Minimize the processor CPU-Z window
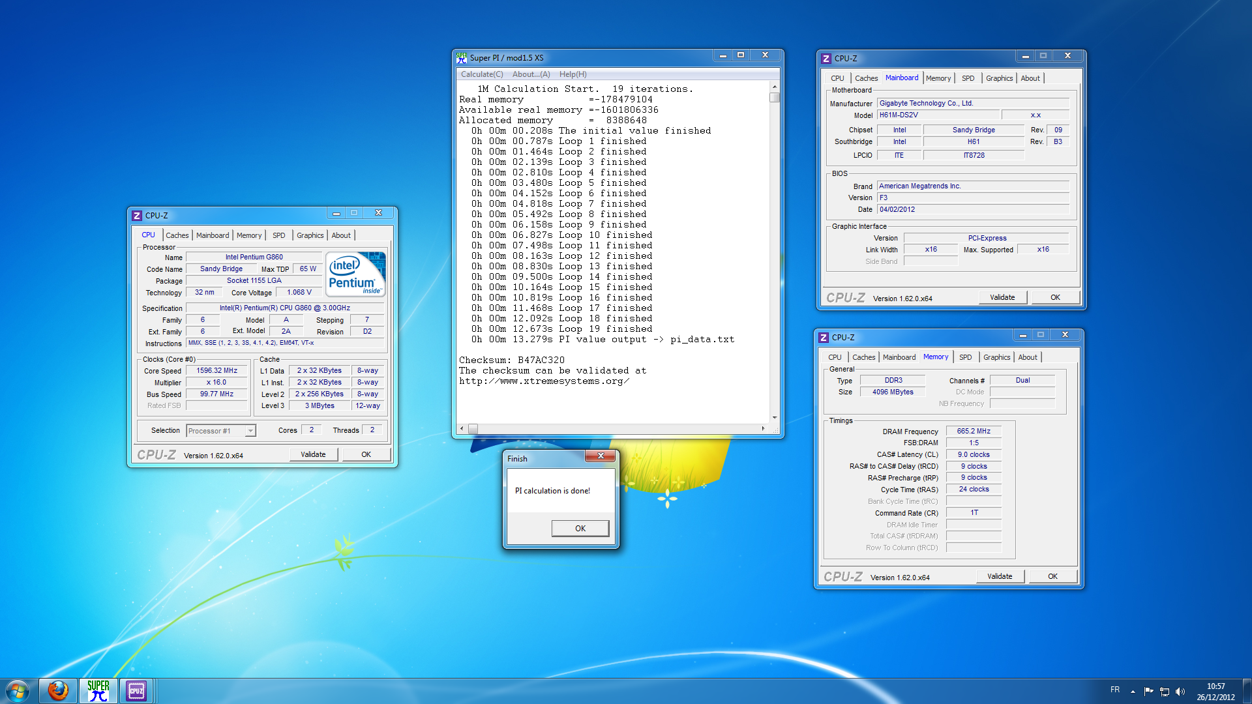This screenshot has height=704, width=1252. point(336,213)
